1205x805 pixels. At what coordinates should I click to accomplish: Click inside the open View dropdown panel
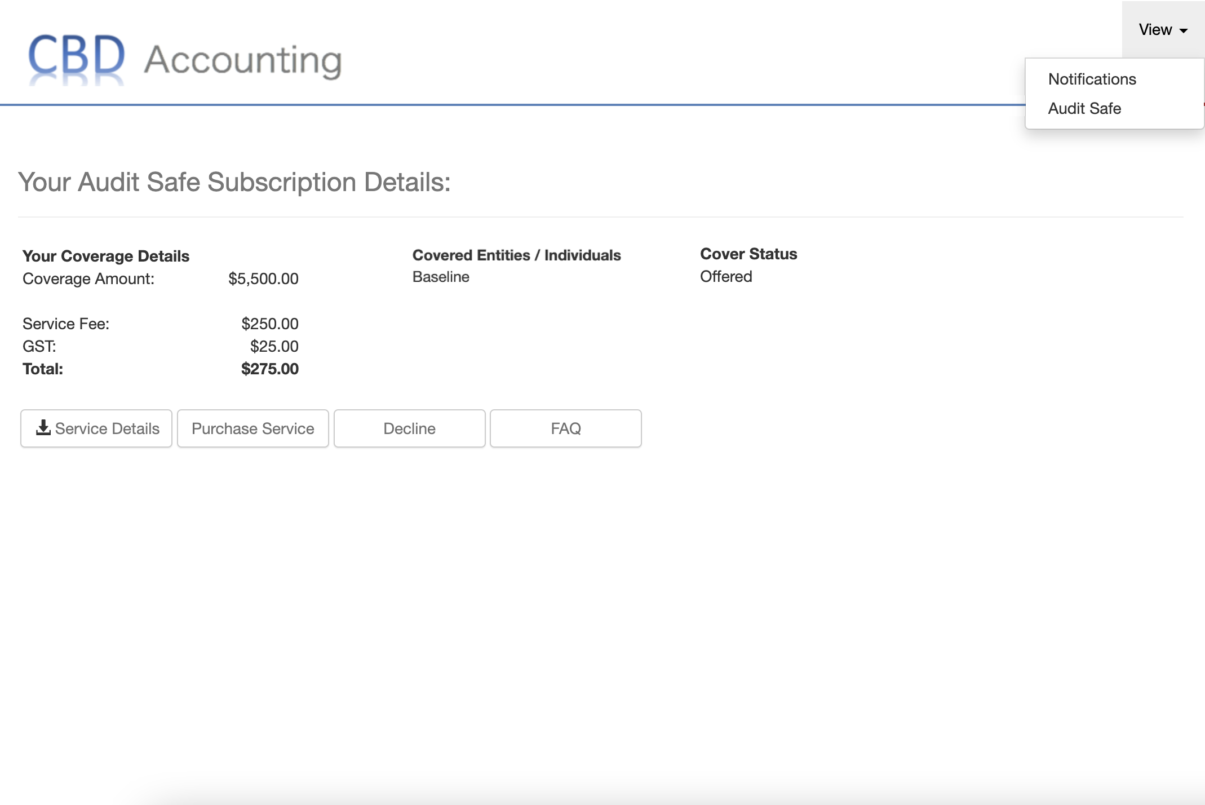(1114, 94)
